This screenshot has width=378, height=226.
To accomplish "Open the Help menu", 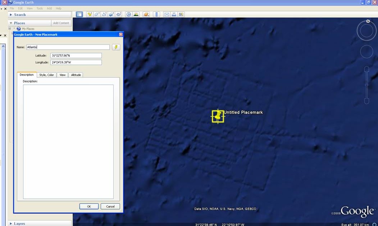I will pyautogui.click(x=59, y=8).
